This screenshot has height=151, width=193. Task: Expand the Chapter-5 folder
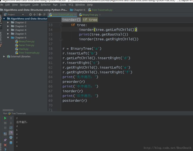click(8, 34)
